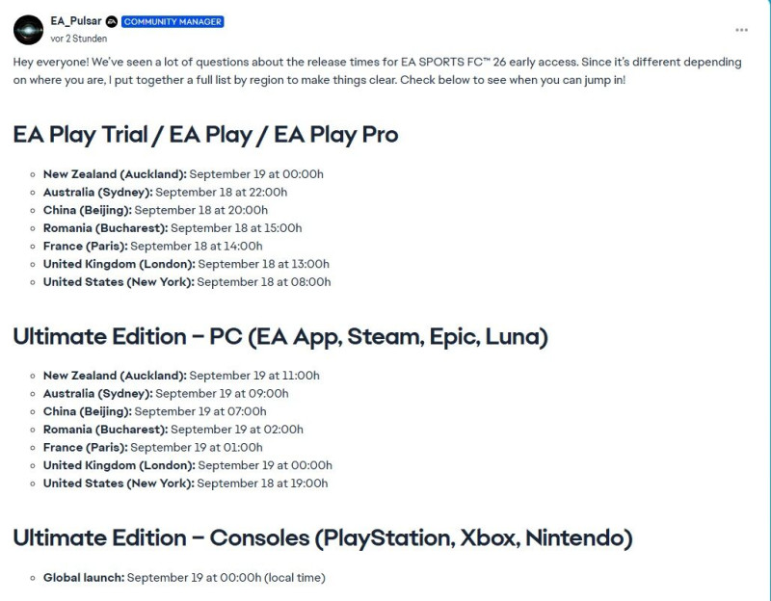
Task: Click 'New Zealand (Auckland)' in the PC edition list
Action: (115, 376)
